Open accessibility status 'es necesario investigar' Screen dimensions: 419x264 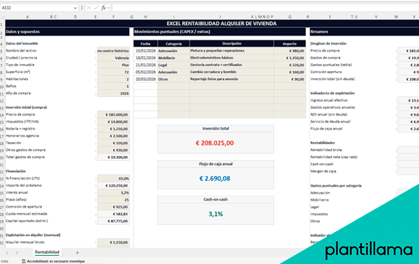[x=53, y=261]
